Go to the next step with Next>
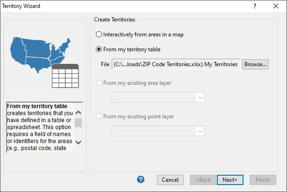The height and width of the screenshot is (192, 287). (230, 180)
